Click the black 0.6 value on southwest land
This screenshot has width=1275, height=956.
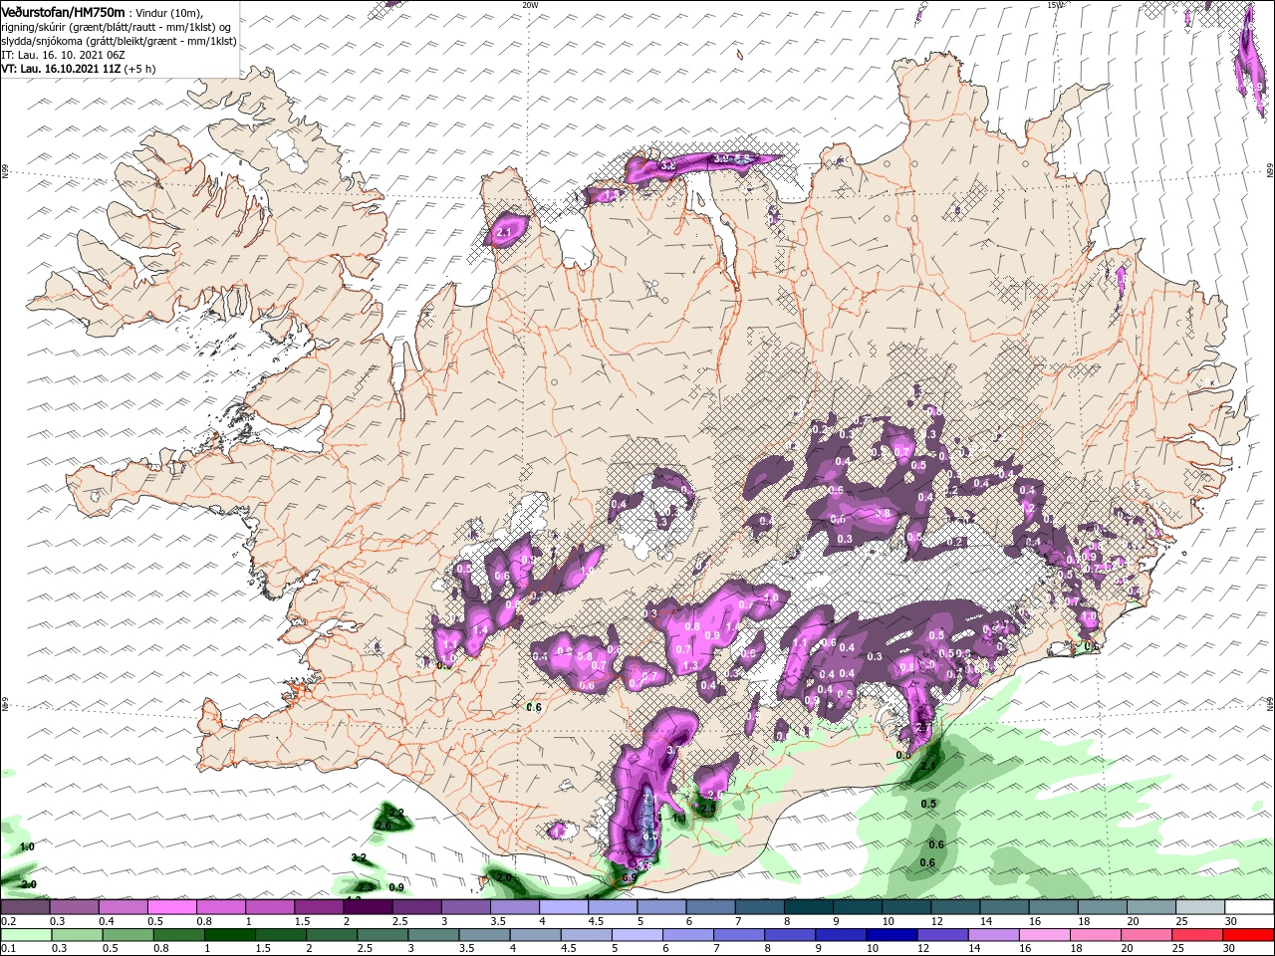(x=533, y=707)
